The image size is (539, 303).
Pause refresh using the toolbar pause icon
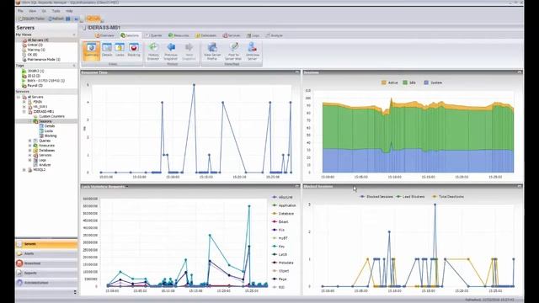pyautogui.click(x=68, y=19)
